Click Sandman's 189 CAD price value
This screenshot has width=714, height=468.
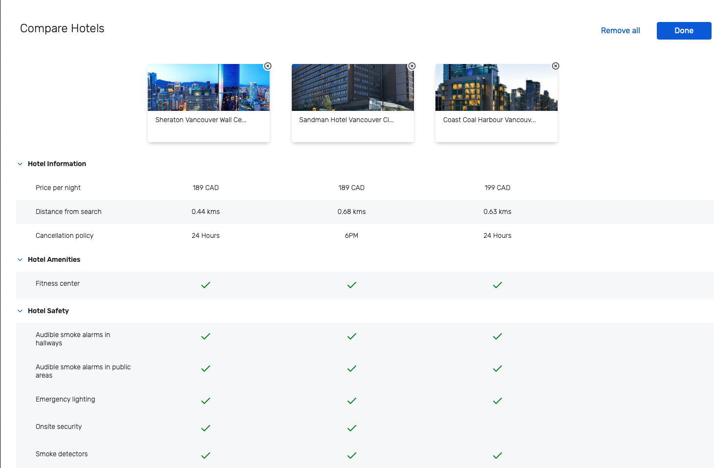tap(351, 188)
